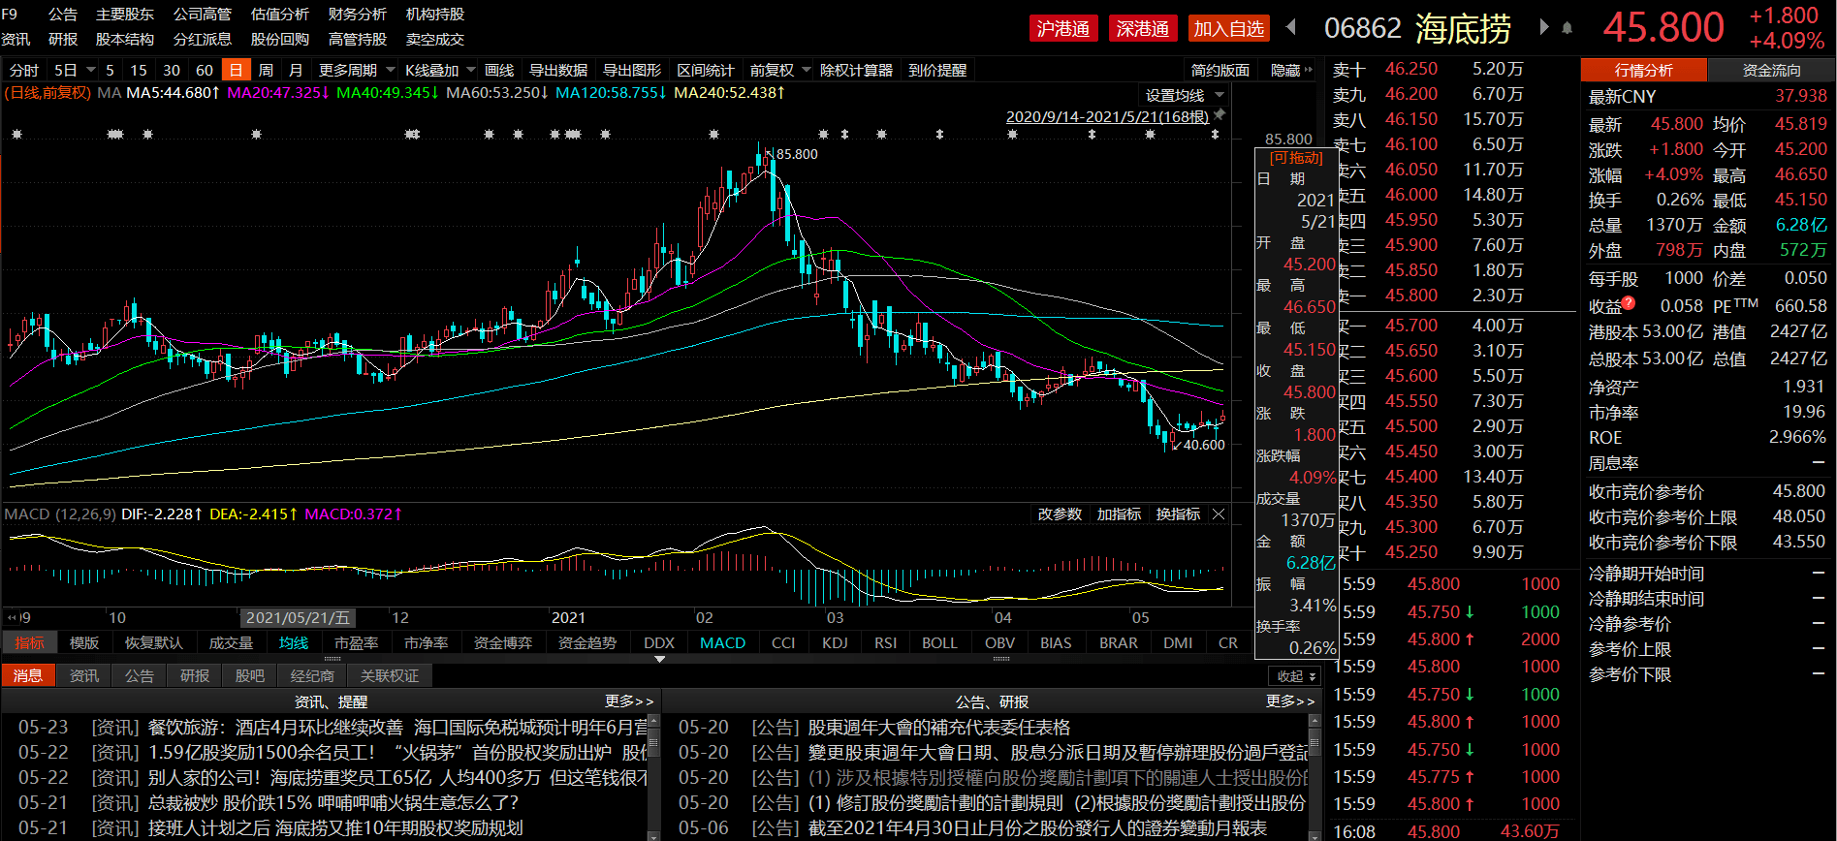Select the BOLL indicator
Viewport: 1837px width, 841px height.
pos(939,642)
